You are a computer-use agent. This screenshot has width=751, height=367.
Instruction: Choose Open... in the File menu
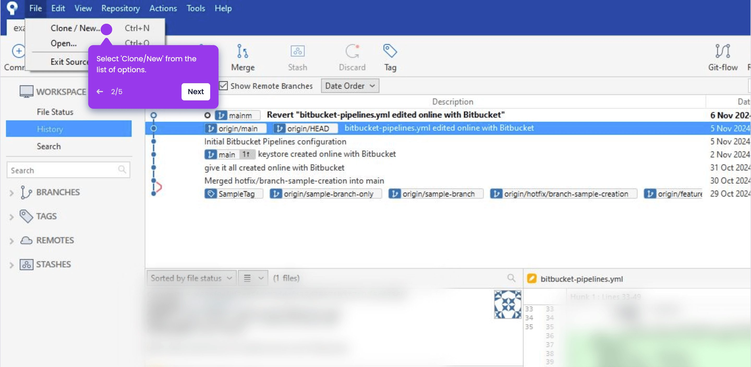[x=64, y=43]
